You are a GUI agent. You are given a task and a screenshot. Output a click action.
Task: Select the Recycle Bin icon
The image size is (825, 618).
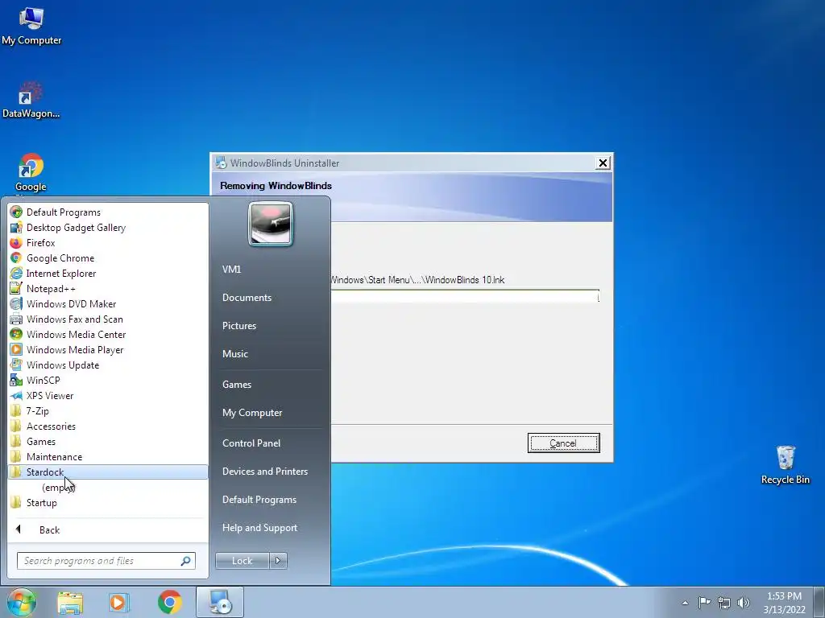(785, 465)
